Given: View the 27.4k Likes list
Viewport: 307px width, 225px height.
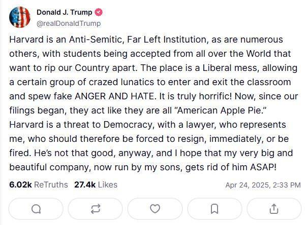Looking at the screenshot, I should tap(96, 184).
